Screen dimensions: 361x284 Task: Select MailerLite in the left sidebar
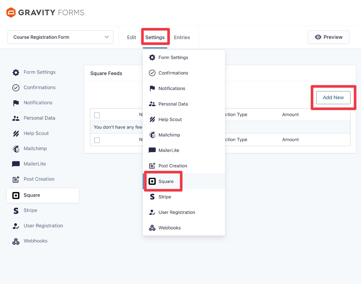pyautogui.click(x=35, y=164)
